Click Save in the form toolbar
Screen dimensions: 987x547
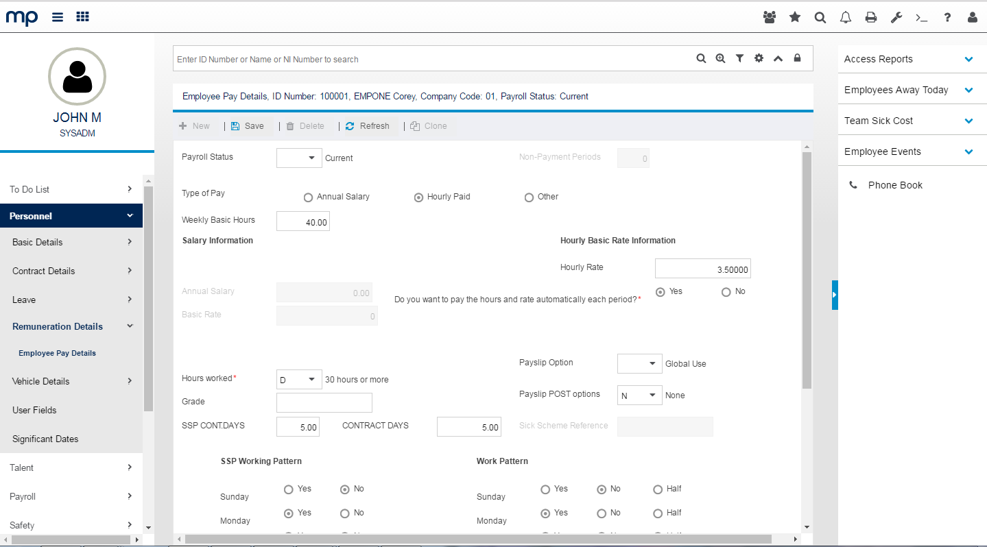pyautogui.click(x=248, y=126)
